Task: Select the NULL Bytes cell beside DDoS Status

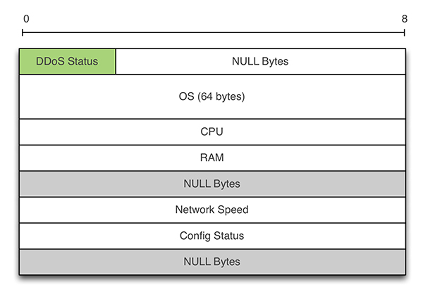Action: 261,61
